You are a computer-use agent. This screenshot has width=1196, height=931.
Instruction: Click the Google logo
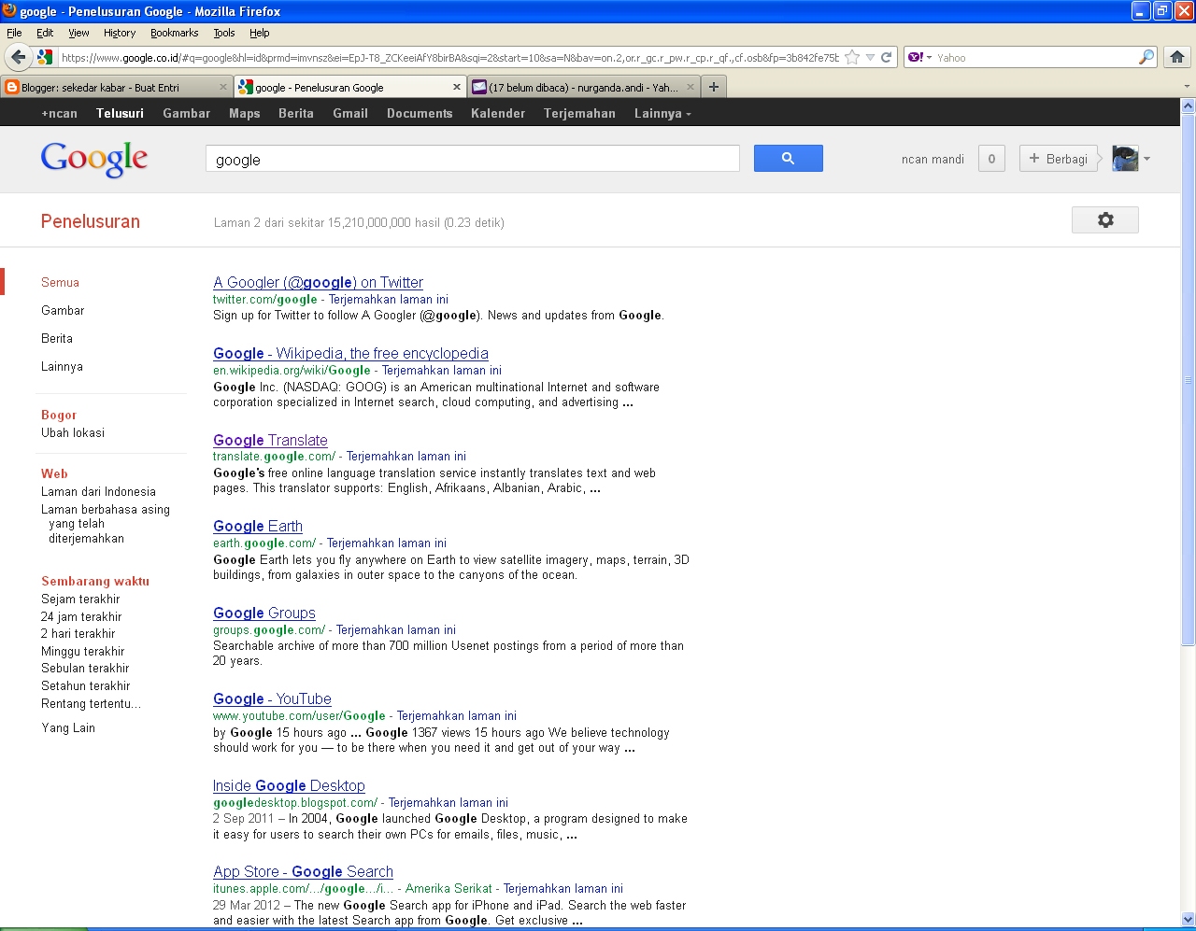click(94, 160)
